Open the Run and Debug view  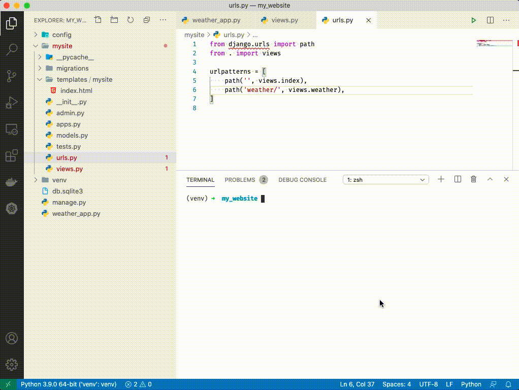point(12,103)
